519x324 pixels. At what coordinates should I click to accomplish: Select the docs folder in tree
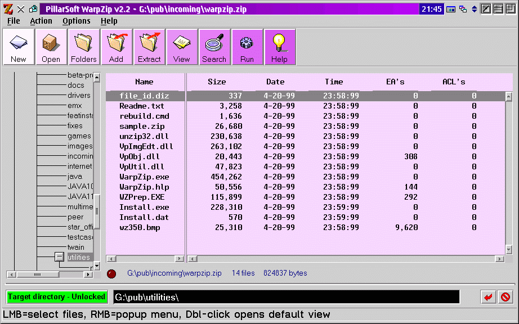click(x=76, y=85)
